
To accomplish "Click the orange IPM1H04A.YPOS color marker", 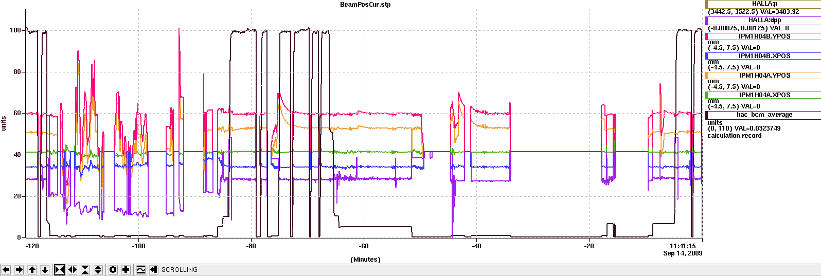I will click(707, 76).
